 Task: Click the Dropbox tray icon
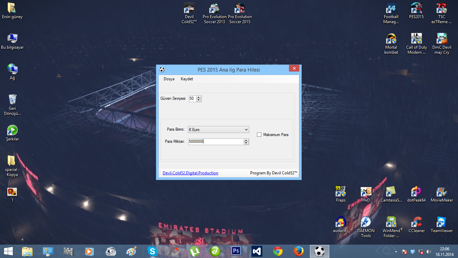coord(413,251)
